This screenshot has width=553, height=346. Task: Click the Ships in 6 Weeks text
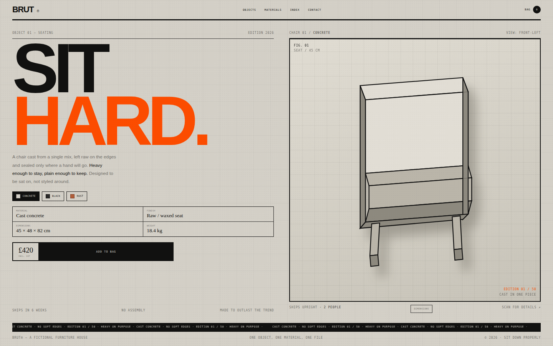pos(30,310)
